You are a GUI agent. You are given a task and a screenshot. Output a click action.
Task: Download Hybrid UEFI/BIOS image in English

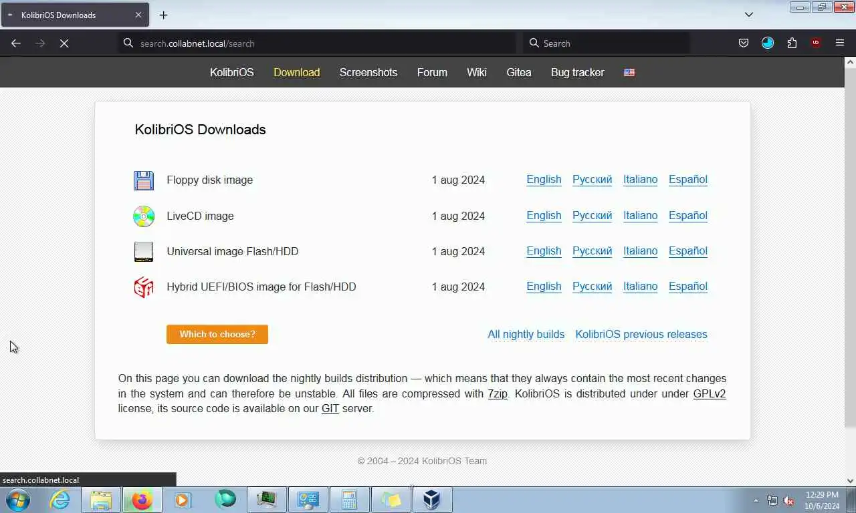click(544, 287)
